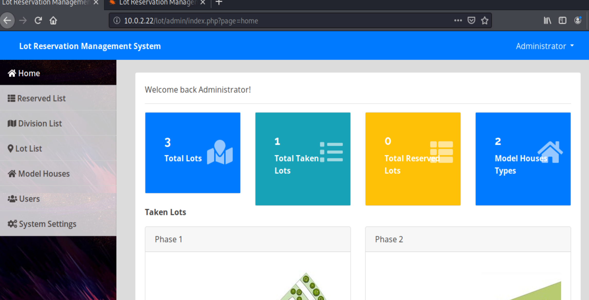The width and height of the screenshot is (589, 300).
Task: Click the Lot Reservation Management System title
Action: [x=90, y=46]
